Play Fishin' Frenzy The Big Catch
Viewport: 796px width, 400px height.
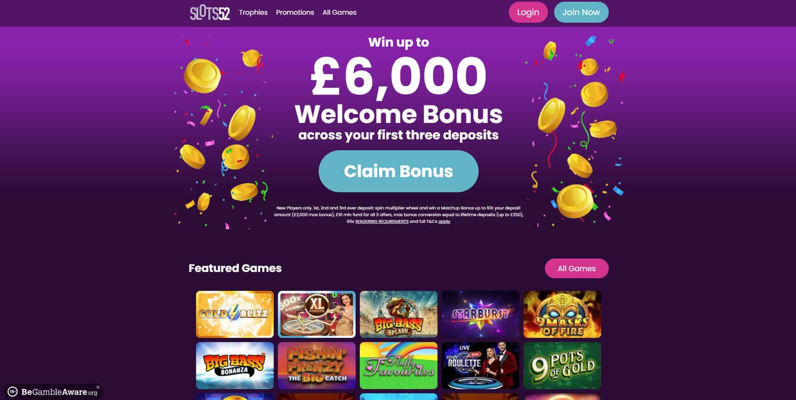(317, 366)
